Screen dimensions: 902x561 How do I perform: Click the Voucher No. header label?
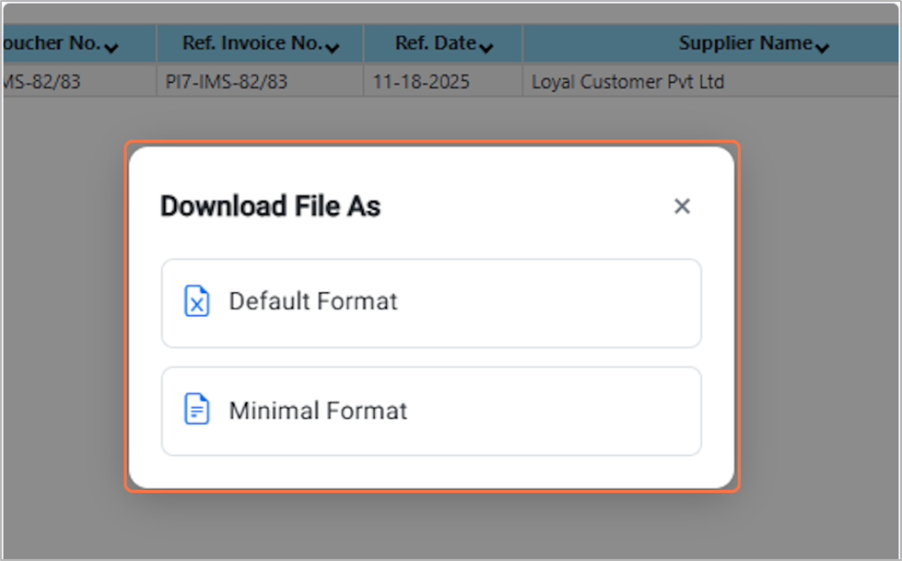point(51,43)
